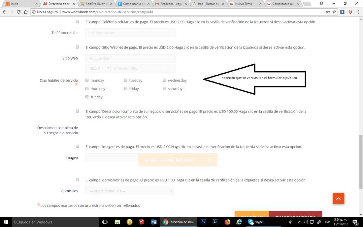The height and width of the screenshot is (227, 363).
Task: Check the thursday checkbox
Action: click(x=87, y=89)
